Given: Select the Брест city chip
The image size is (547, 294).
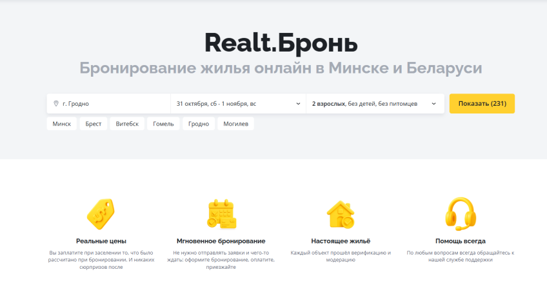Looking at the screenshot, I should coord(94,124).
